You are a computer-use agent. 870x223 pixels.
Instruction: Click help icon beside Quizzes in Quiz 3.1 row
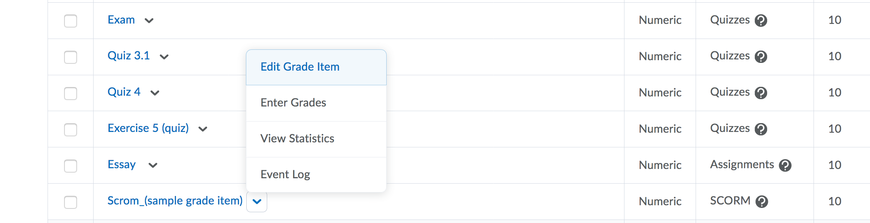pos(761,57)
